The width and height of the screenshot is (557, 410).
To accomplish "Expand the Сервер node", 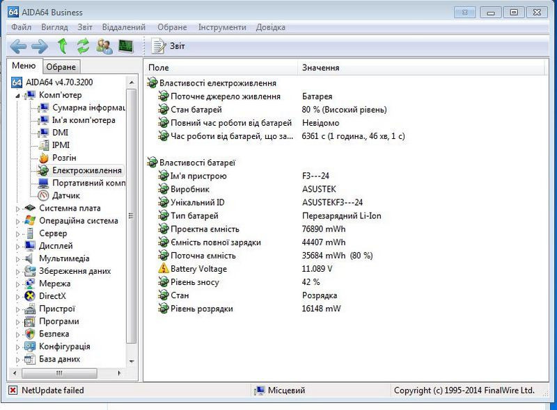I will pyautogui.click(x=17, y=234).
